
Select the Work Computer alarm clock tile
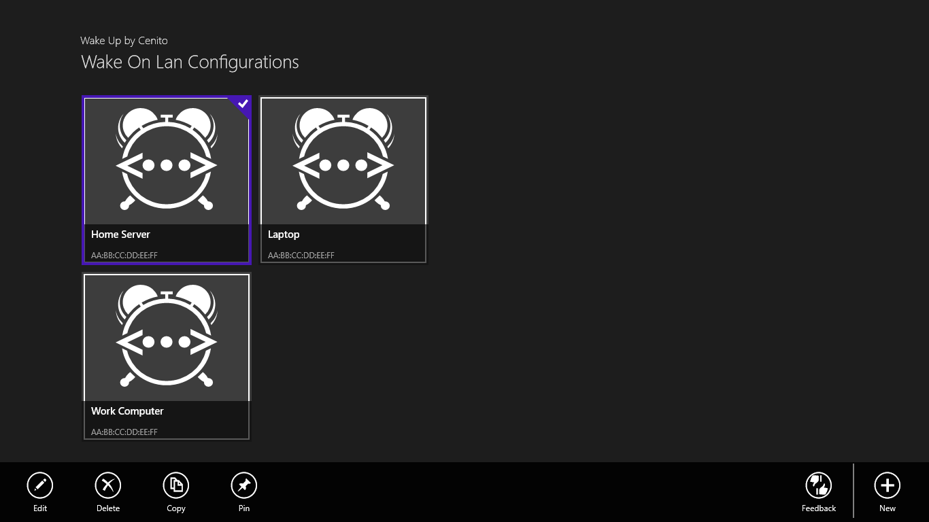tap(167, 357)
